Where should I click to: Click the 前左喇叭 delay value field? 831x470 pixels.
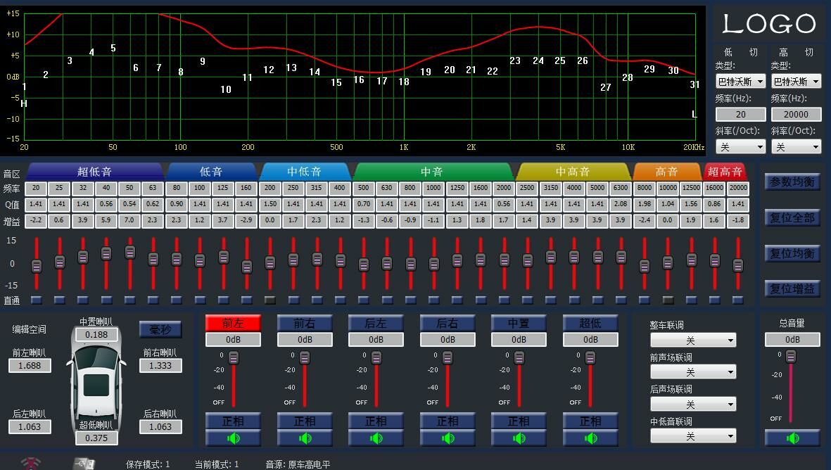(30, 366)
